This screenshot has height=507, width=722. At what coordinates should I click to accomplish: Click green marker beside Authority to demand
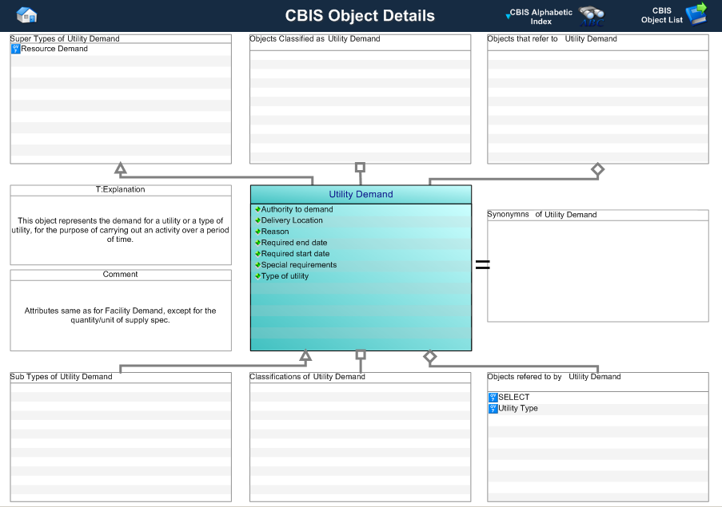pyautogui.click(x=257, y=210)
